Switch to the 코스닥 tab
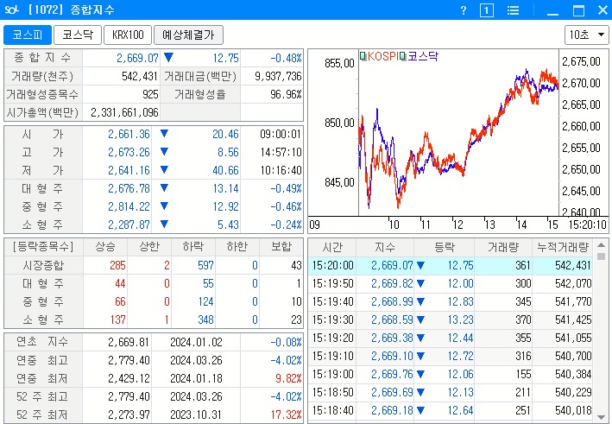Image resolution: width=612 pixels, height=424 pixels. 78,35
